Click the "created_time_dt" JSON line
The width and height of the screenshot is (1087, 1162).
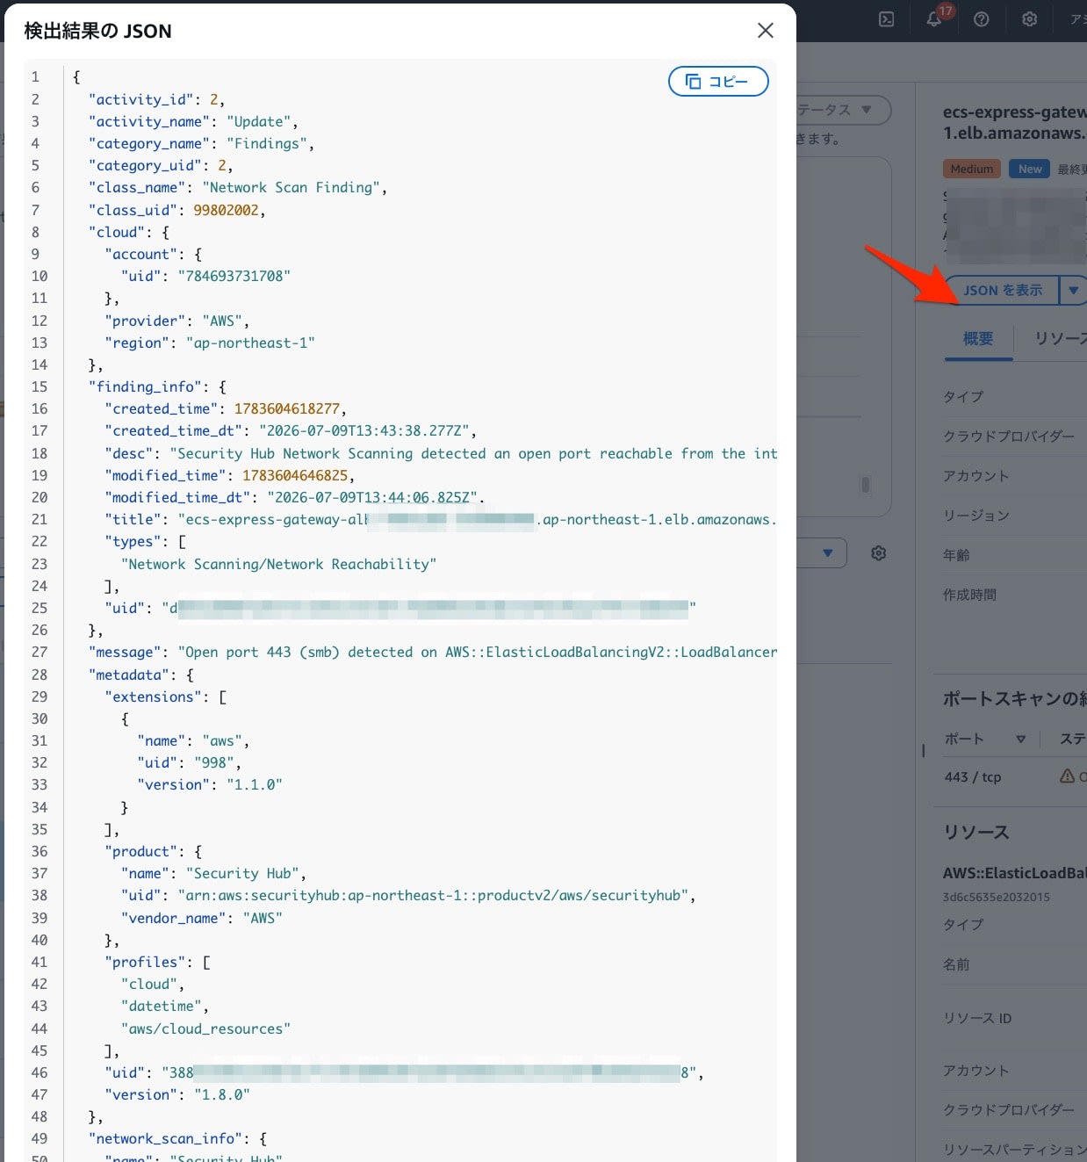(x=291, y=430)
